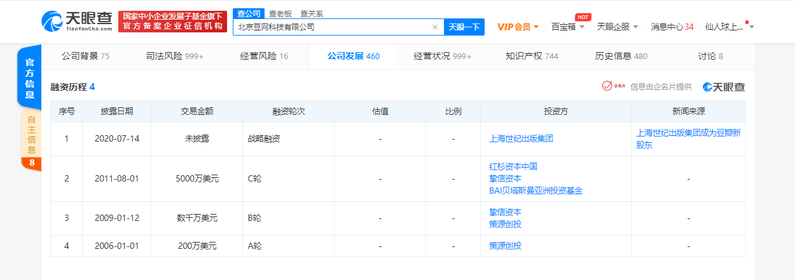Open 挚信资本 in B轮 row
The height and width of the screenshot is (280, 795).
pos(505,212)
